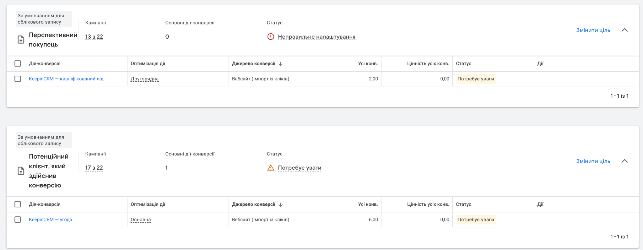Click Оптимізація дії column header in first table
The image size is (643, 250).
[x=148, y=63]
